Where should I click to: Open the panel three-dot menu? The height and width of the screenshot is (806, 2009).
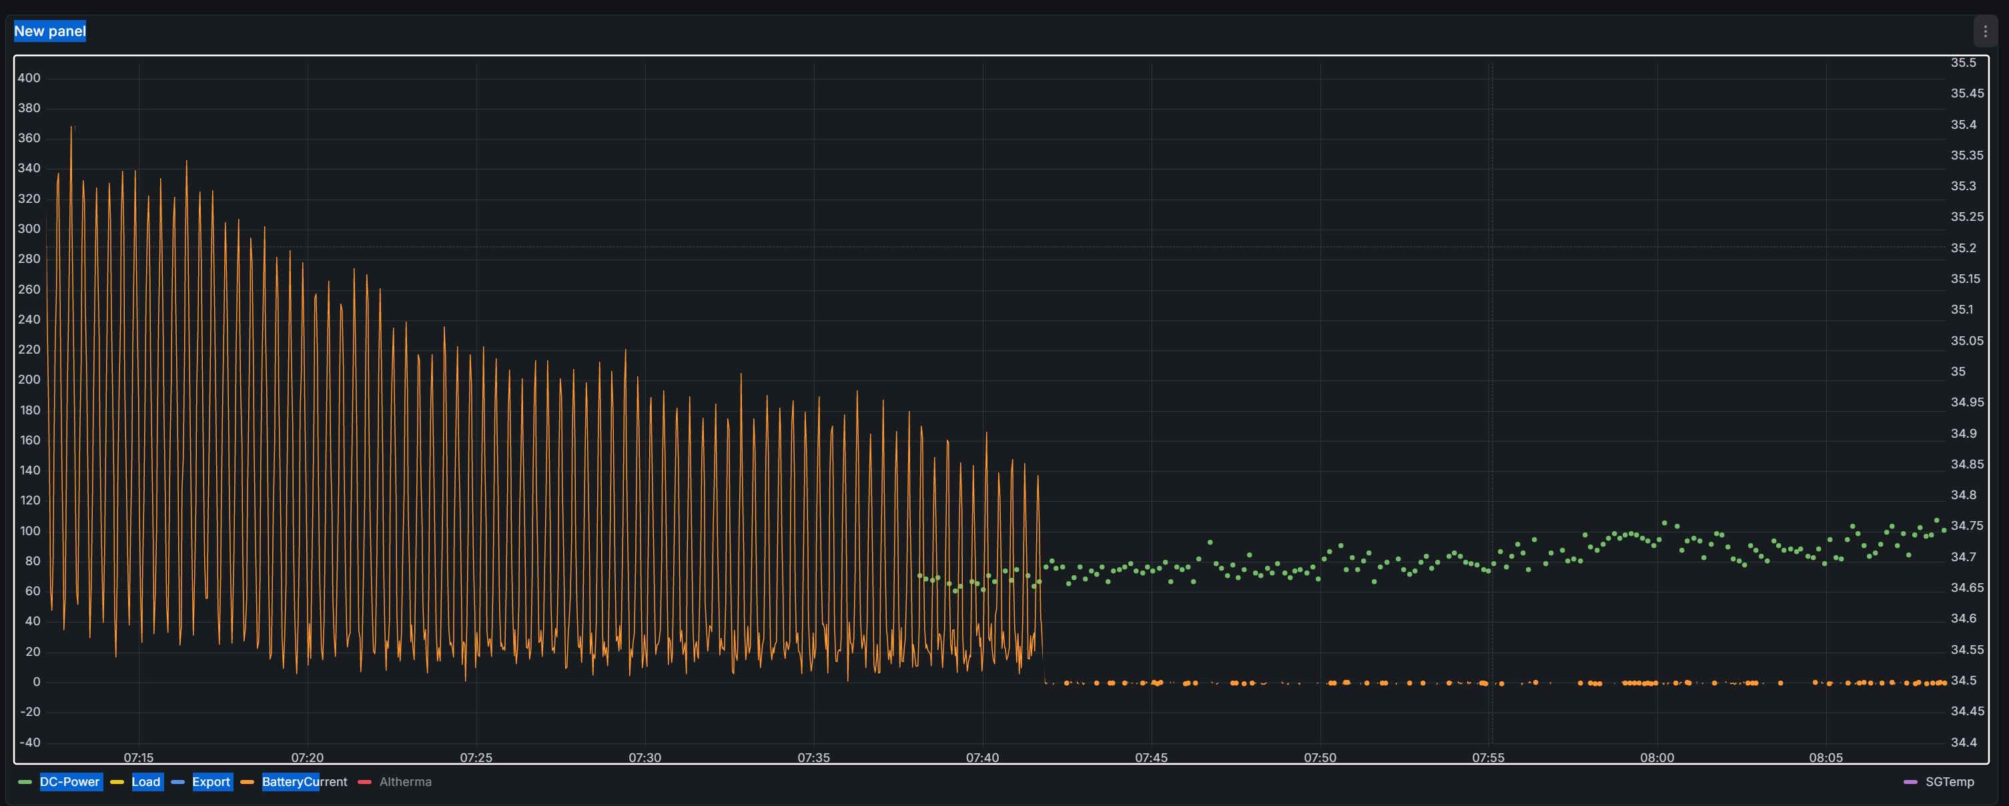[x=1985, y=31]
